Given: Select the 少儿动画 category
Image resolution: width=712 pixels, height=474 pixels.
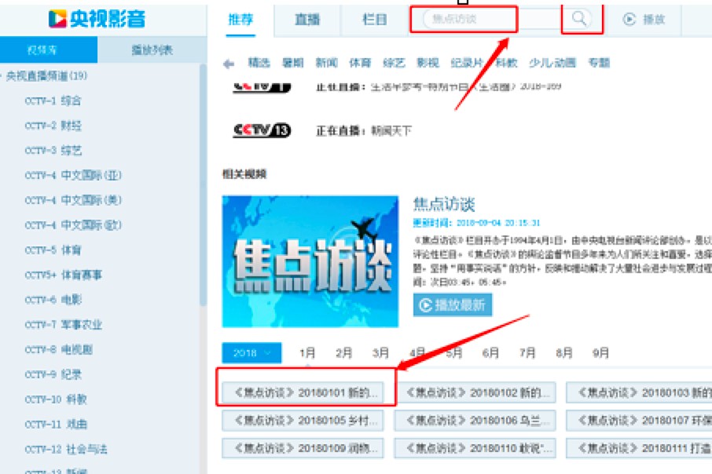Looking at the screenshot, I should [552, 63].
